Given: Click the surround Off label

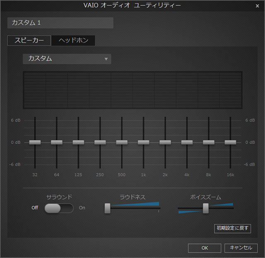Looking at the screenshot, I should [35, 208].
